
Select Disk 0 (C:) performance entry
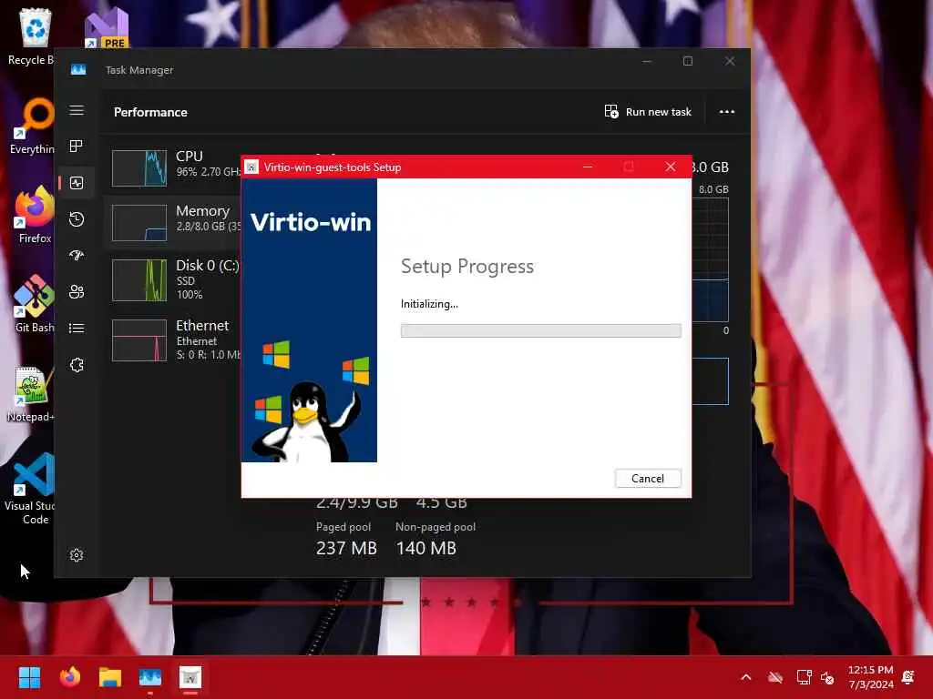coord(174,279)
